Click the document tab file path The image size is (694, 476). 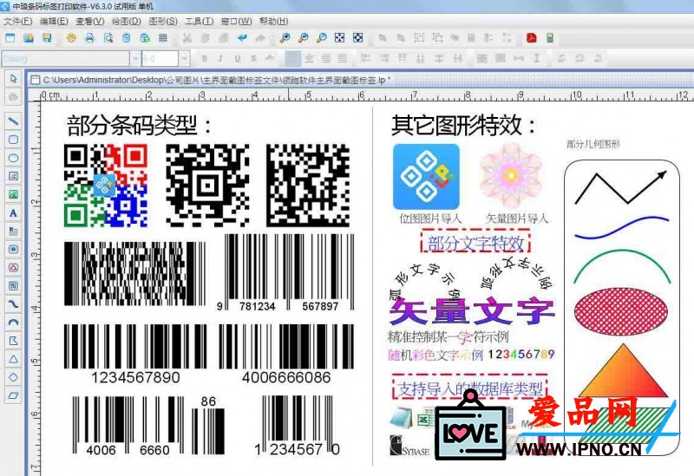(x=217, y=80)
